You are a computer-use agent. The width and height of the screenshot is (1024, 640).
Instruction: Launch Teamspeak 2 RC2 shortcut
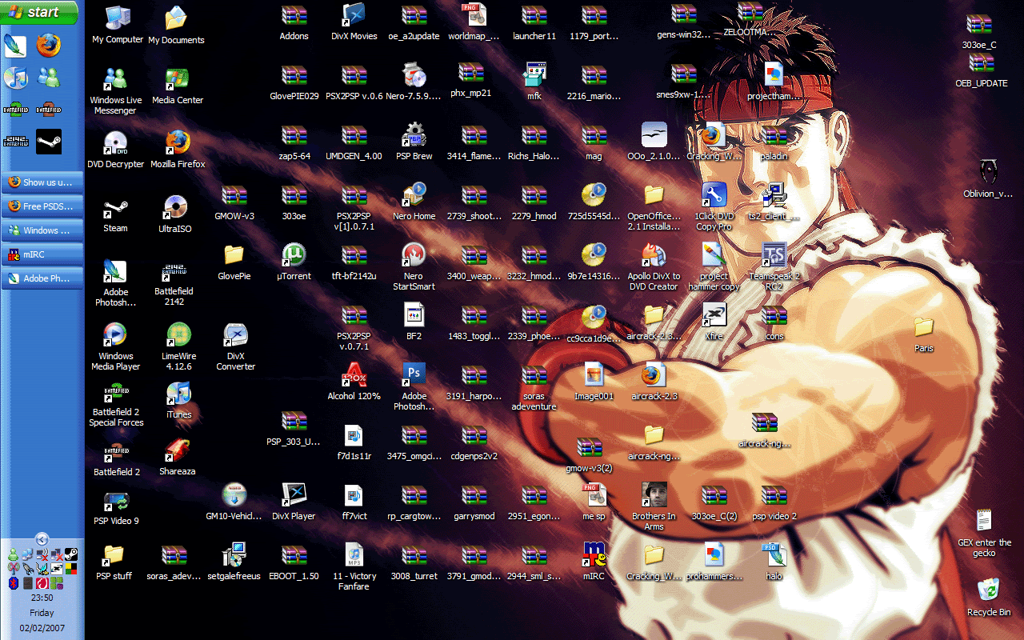774,266
